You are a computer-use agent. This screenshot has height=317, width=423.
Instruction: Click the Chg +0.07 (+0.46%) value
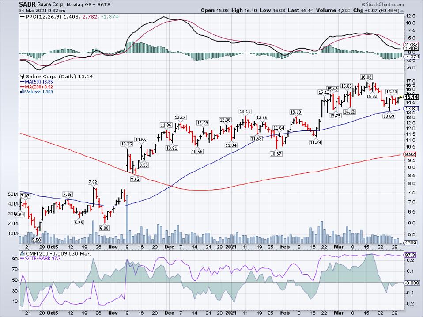pos(376,11)
